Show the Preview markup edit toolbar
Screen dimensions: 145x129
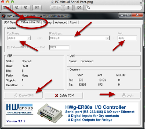pos(79,7)
